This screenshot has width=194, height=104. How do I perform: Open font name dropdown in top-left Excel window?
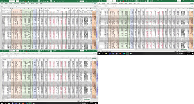tap(15, 1)
